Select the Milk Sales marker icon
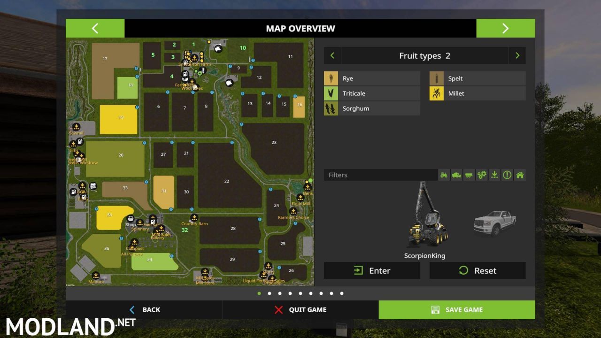The width and height of the screenshot is (601, 338). [161, 229]
